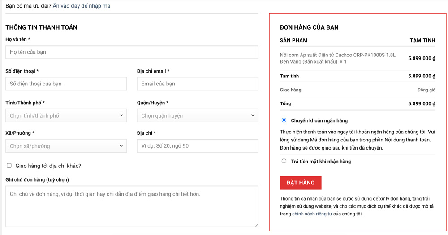Select Trả tiền mặt khi nhận hàng option
448x235 pixels.
(284, 161)
